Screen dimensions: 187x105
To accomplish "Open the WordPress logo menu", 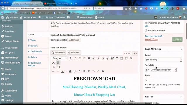I will click(x=3, y=17).
